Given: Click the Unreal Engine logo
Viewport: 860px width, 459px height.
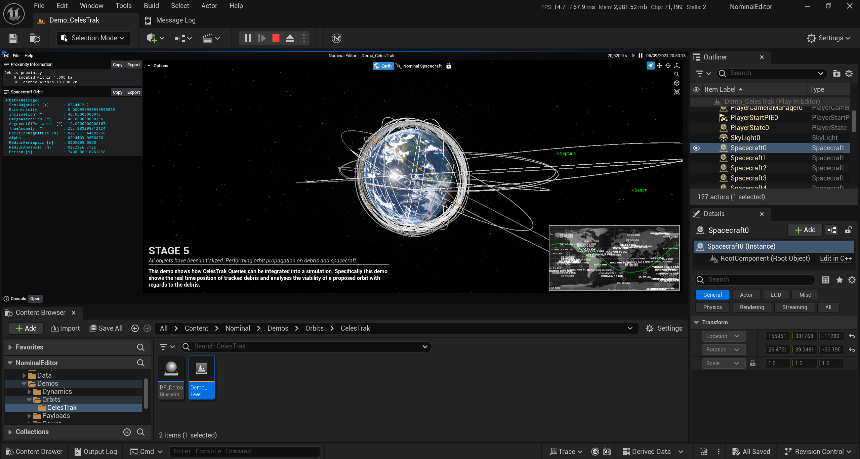Looking at the screenshot, I should (x=14, y=14).
